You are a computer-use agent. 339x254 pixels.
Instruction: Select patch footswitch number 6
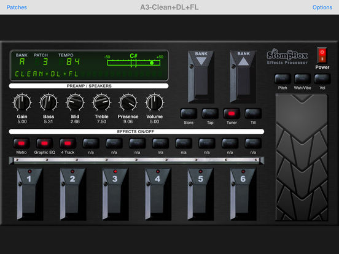pos(243,194)
